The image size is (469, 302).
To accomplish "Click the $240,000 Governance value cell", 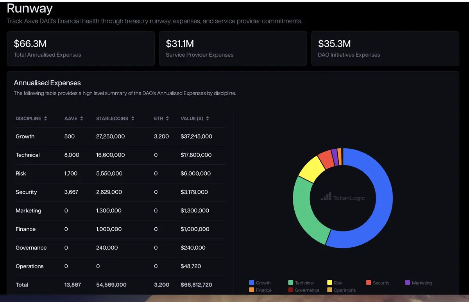I will coord(193,248).
